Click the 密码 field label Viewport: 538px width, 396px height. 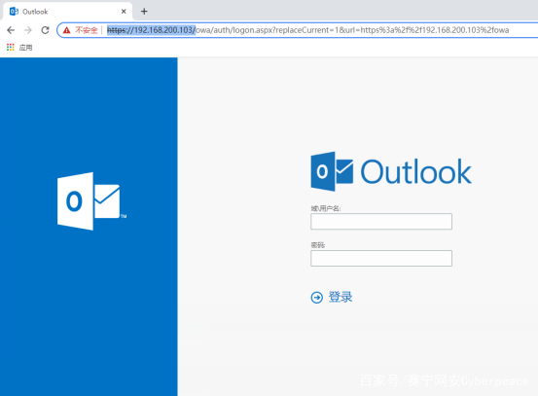(x=318, y=245)
